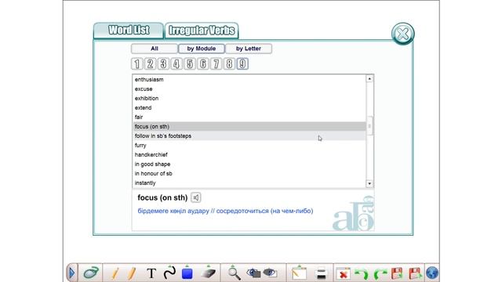Click the eye with camera capture icon
Image resolution: width=502 pixels, height=282 pixels.
pos(253,273)
